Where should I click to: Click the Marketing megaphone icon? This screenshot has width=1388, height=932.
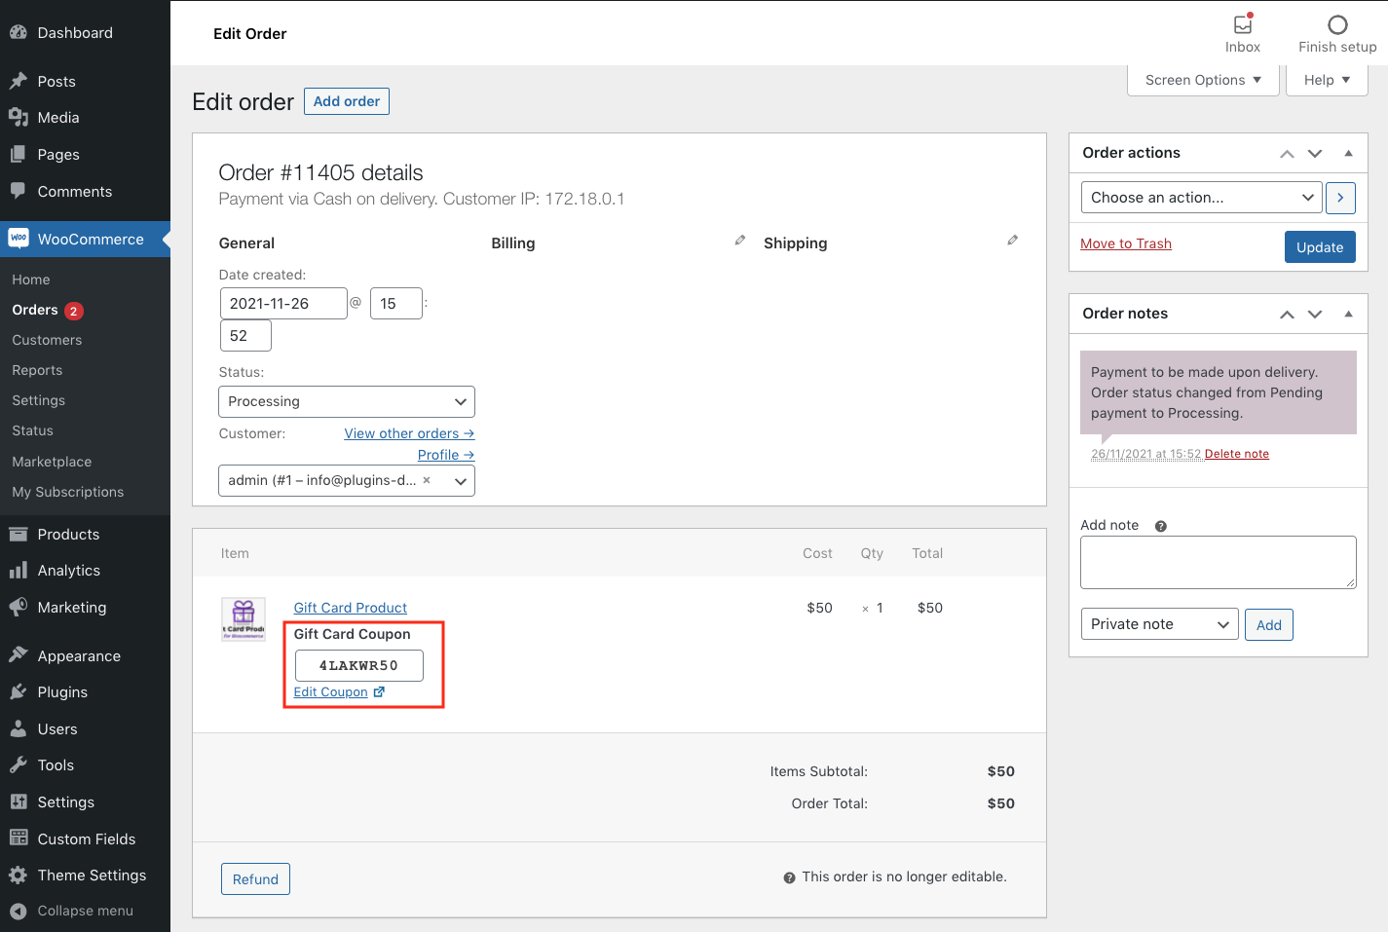click(18, 607)
